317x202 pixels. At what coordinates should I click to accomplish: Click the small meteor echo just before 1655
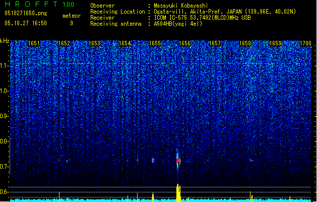point(153,160)
